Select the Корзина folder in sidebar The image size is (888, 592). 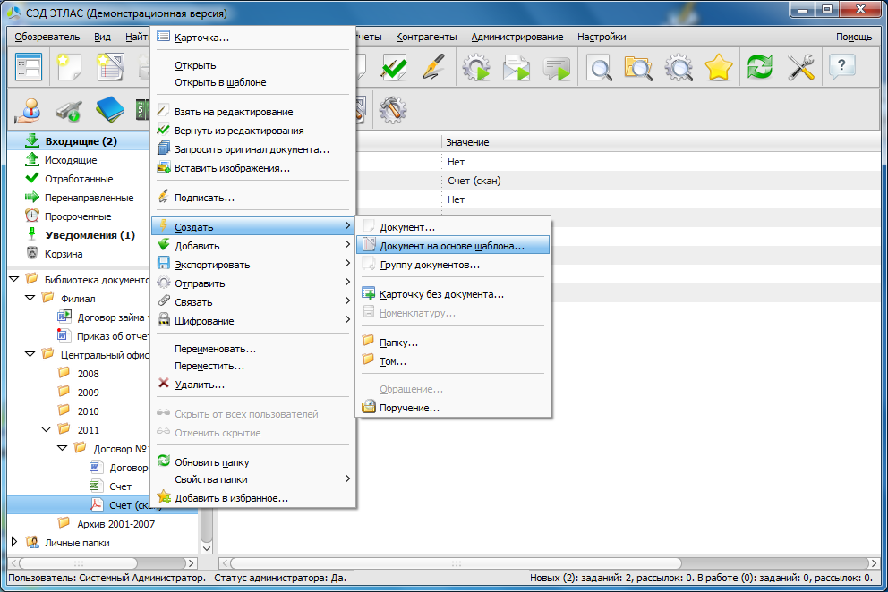click(x=64, y=254)
